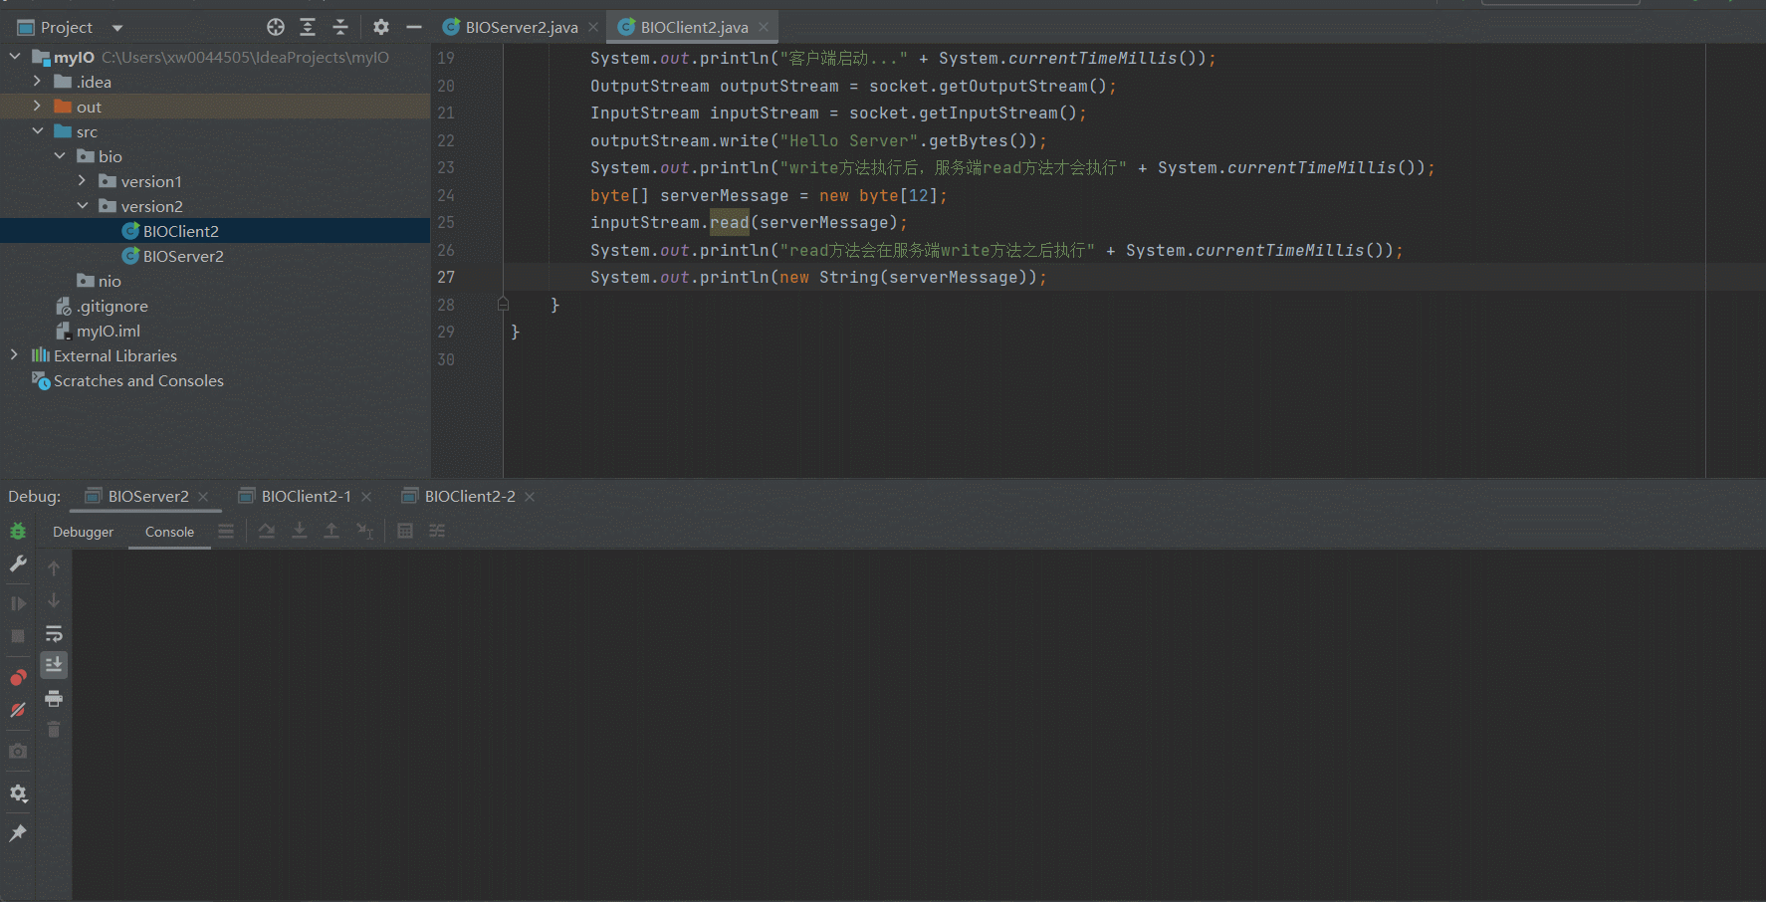
Task: Toggle Mute Breakpoints in debug sidebar
Action: point(18,710)
